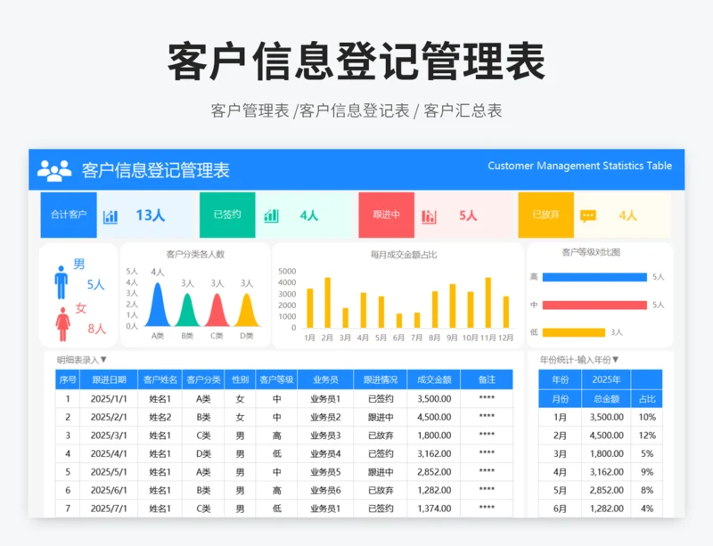Image resolution: width=713 pixels, height=546 pixels.
Task: Select the yellow D类 peak in the chart
Action: [247, 310]
